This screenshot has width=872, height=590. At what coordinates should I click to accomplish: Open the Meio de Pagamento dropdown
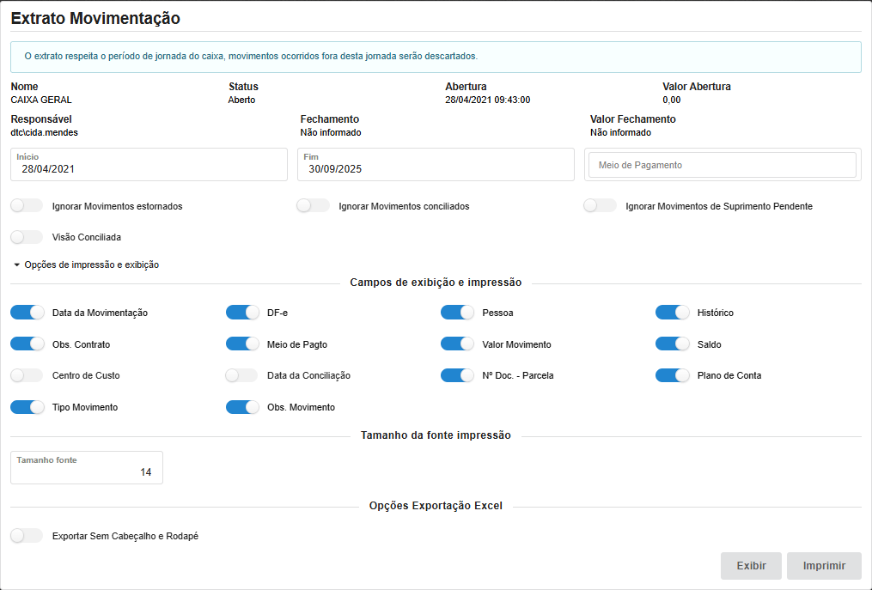[722, 165]
